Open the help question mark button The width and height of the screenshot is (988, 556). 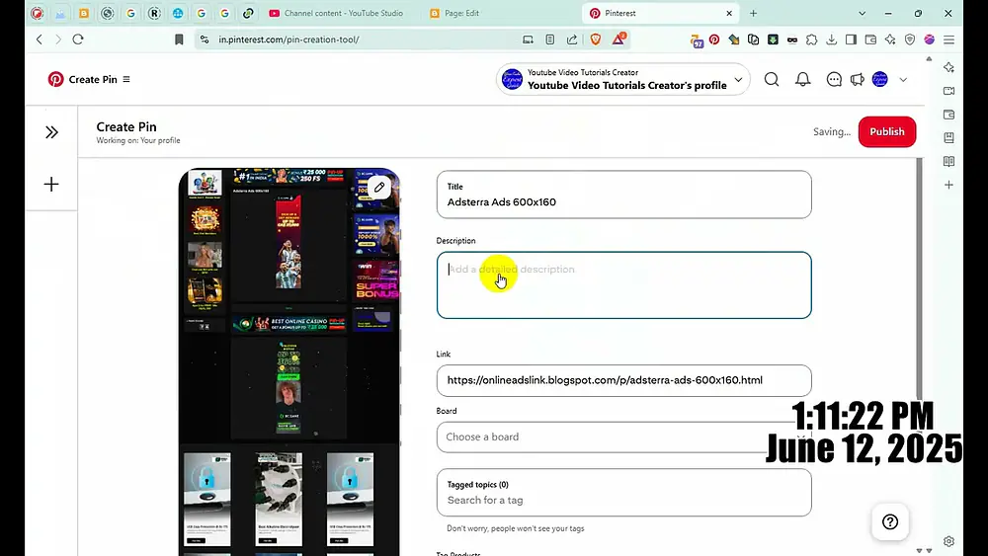click(x=890, y=521)
